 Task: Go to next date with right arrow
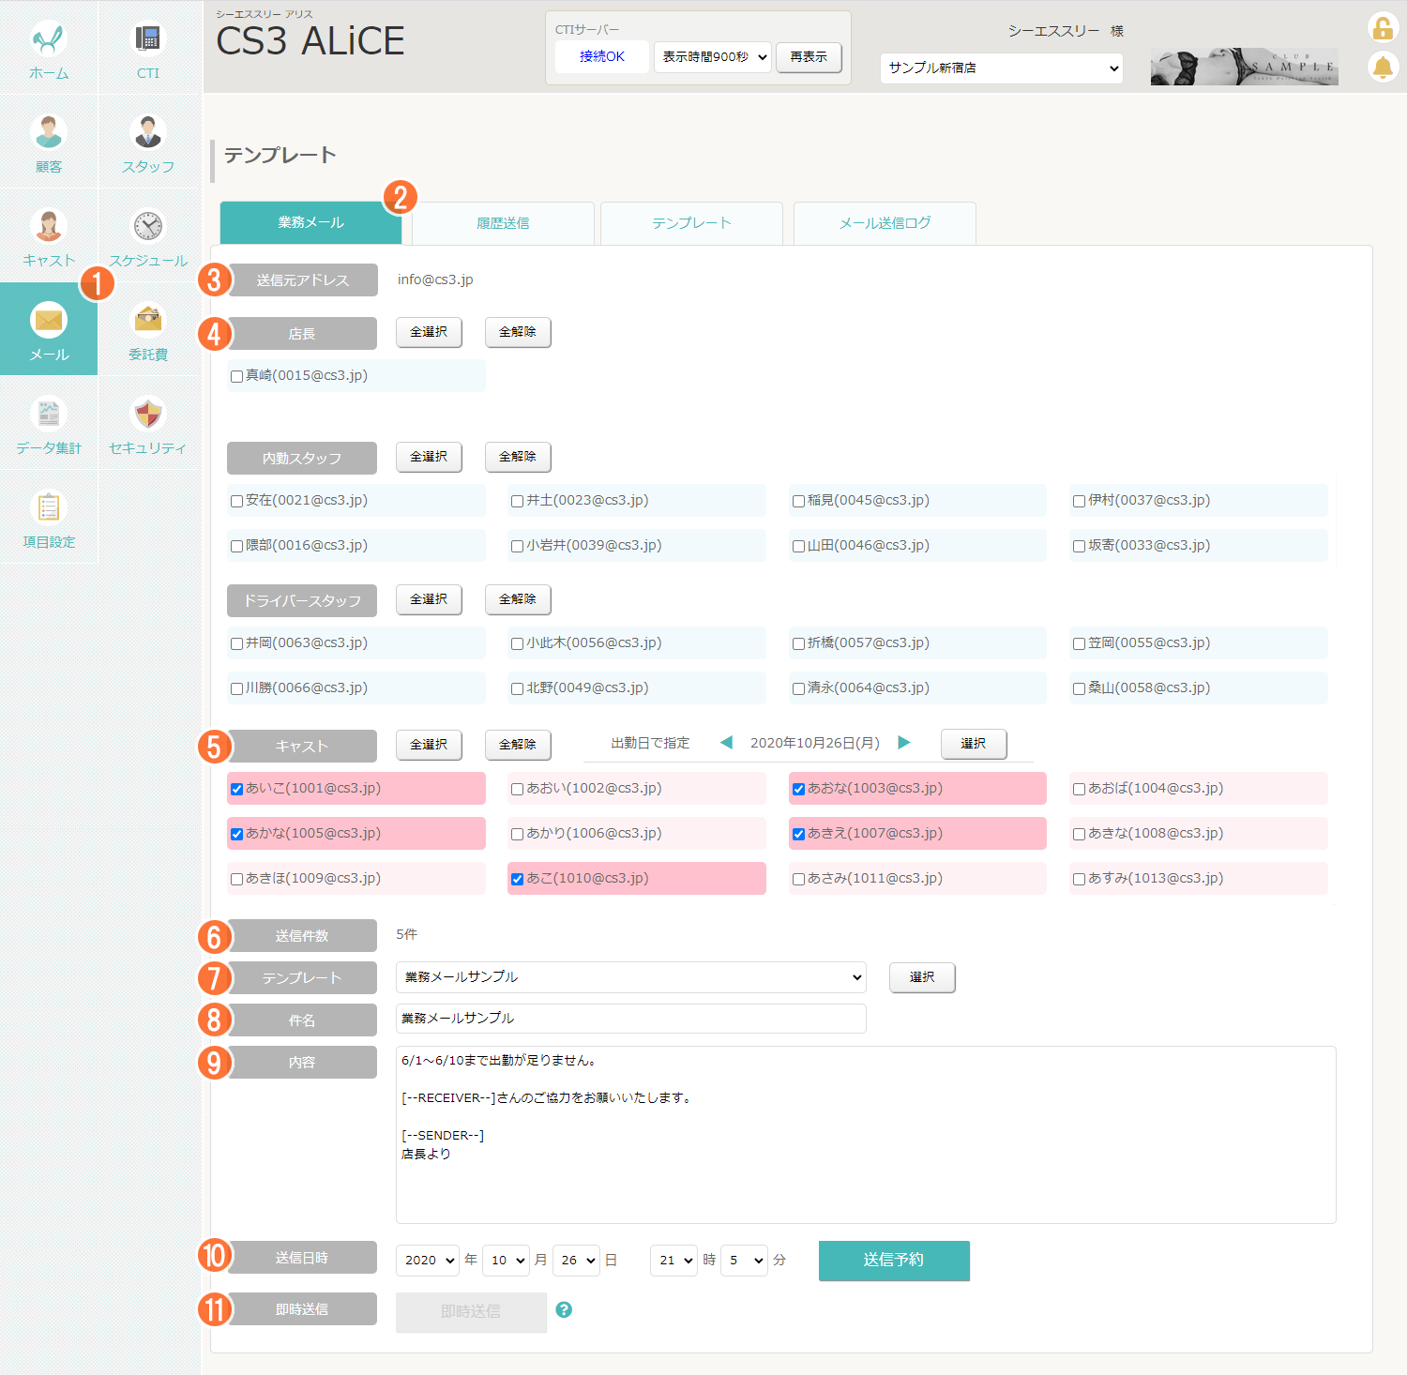click(904, 743)
